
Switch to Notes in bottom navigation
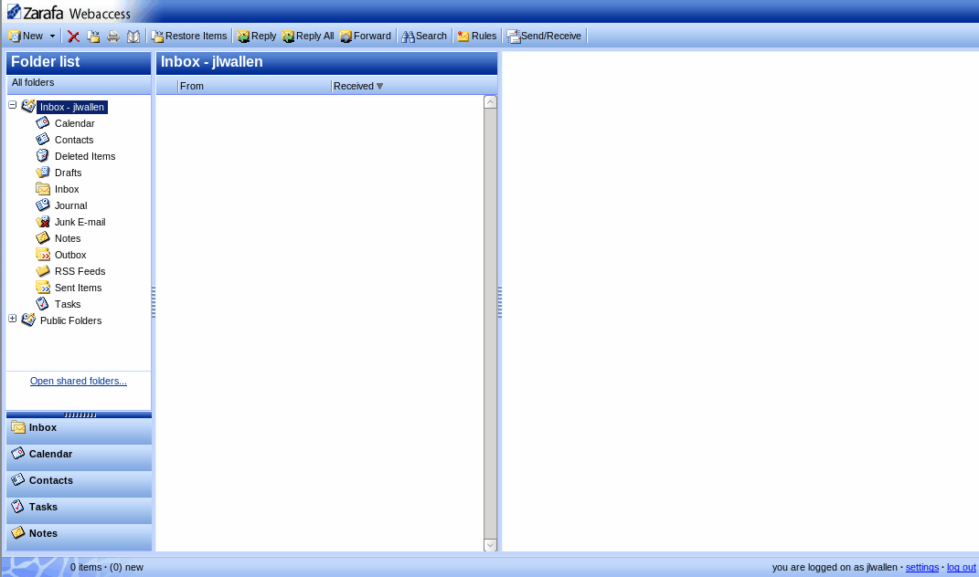click(x=79, y=537)
